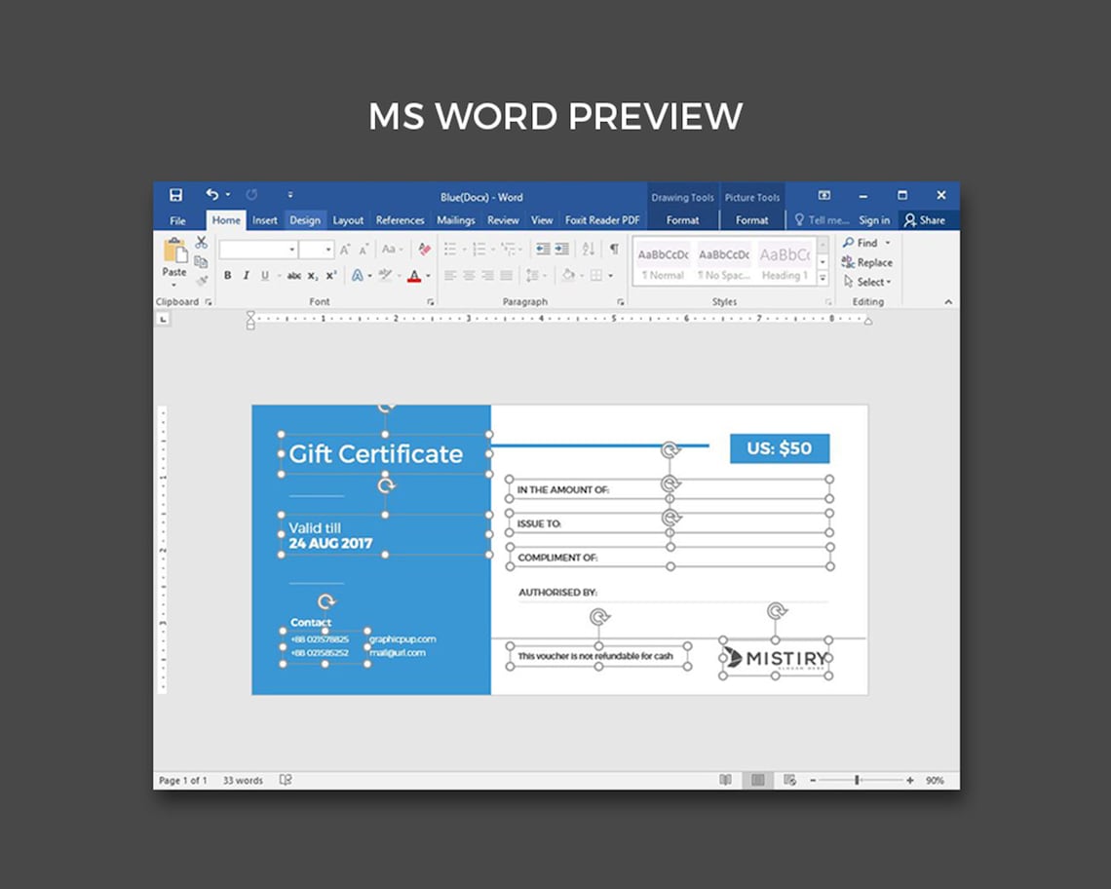Click the Replace icon
The width and height of the screenshot is (1111, 889).
click(866, 262)
